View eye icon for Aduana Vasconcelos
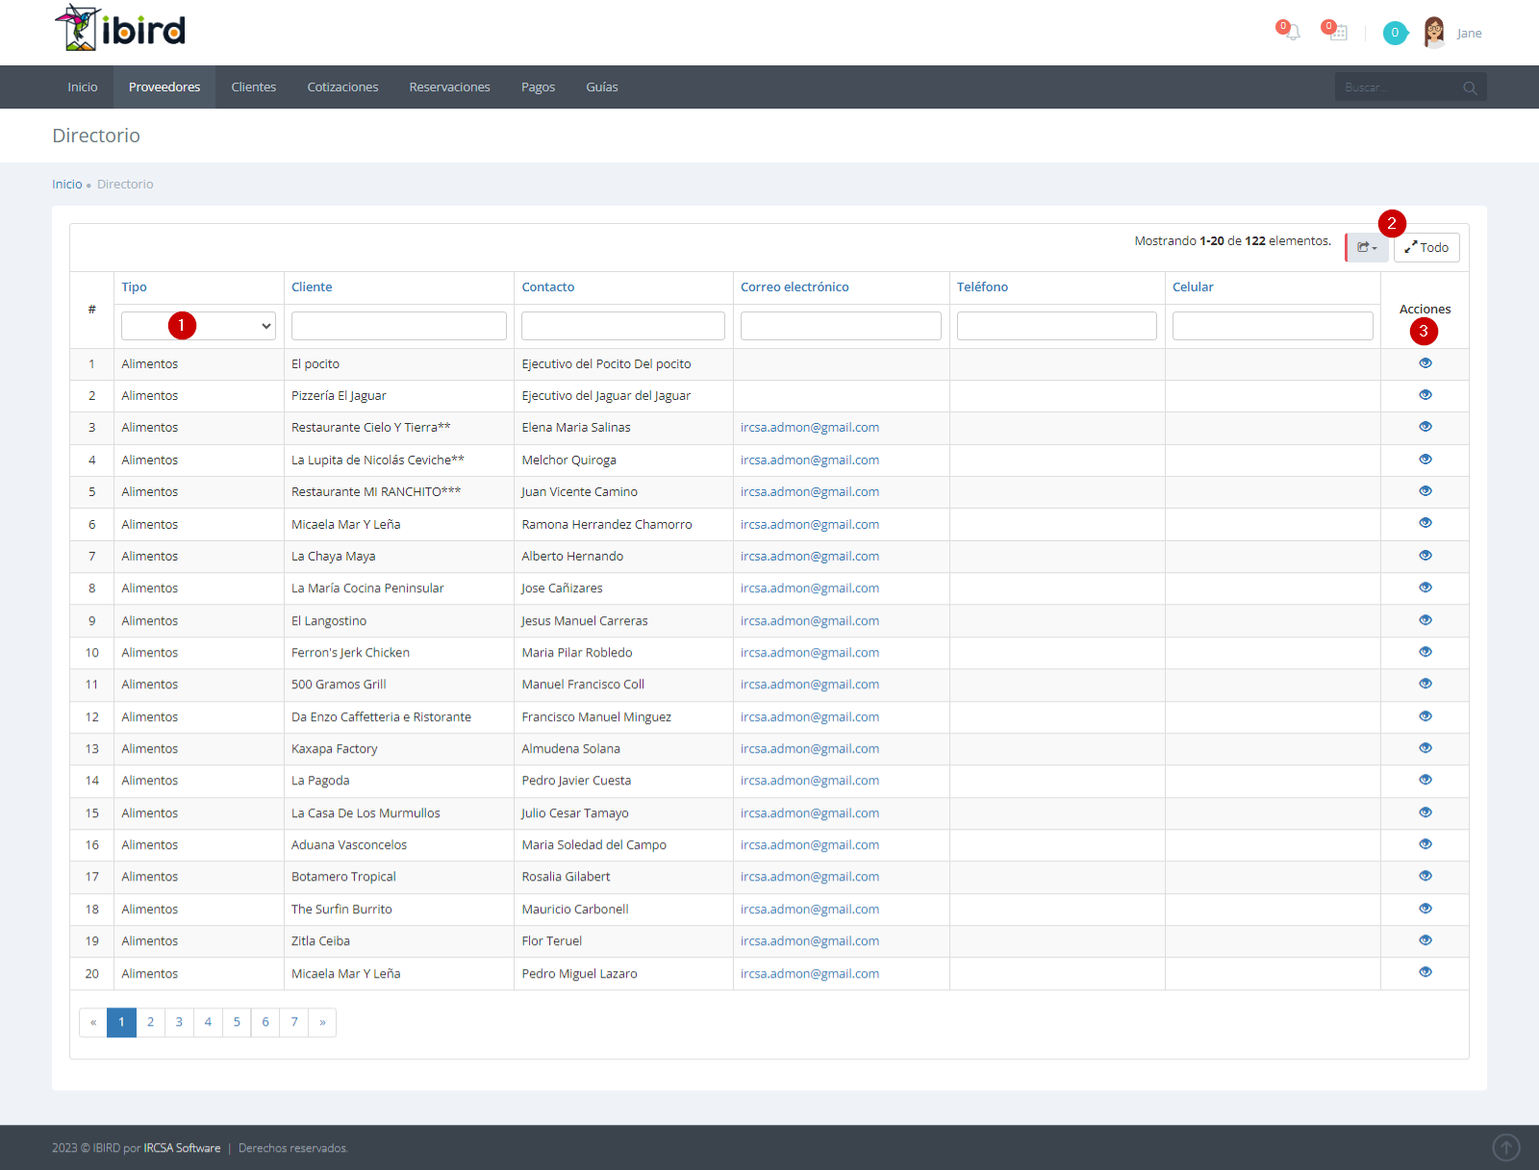 (1425, 844)
